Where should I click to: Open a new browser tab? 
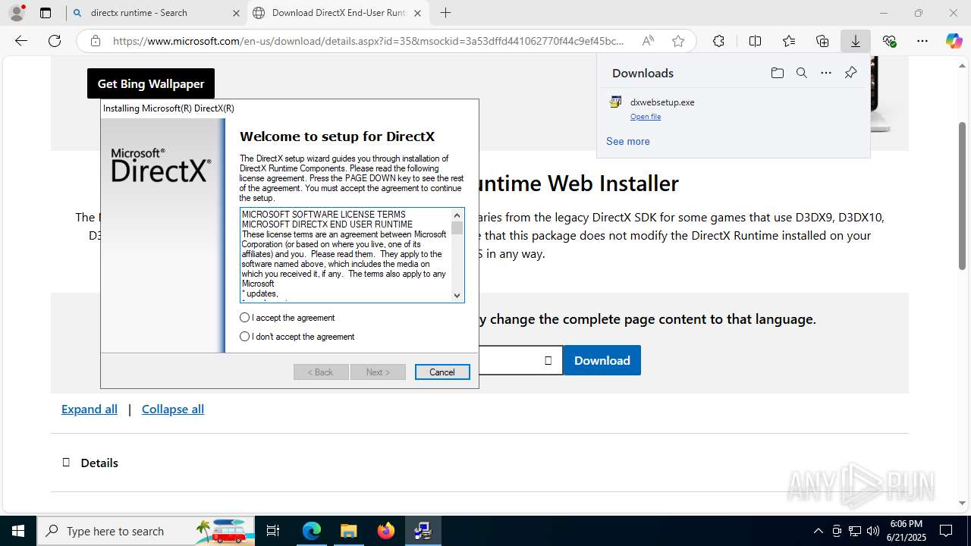point(445,13)
